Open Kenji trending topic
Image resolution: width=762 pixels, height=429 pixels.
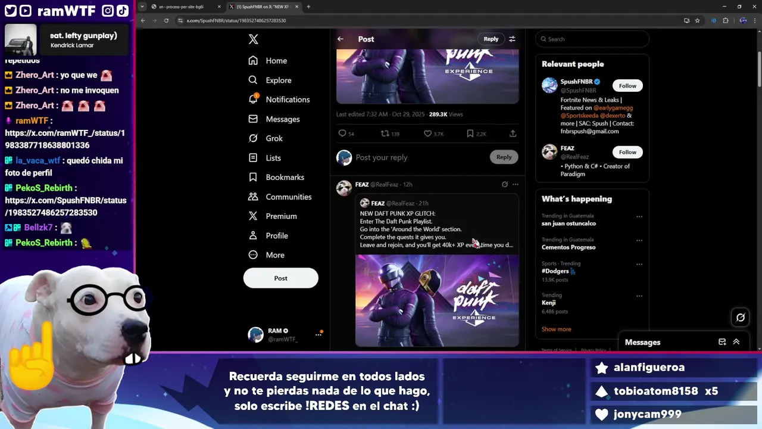(x=549, y=303)
